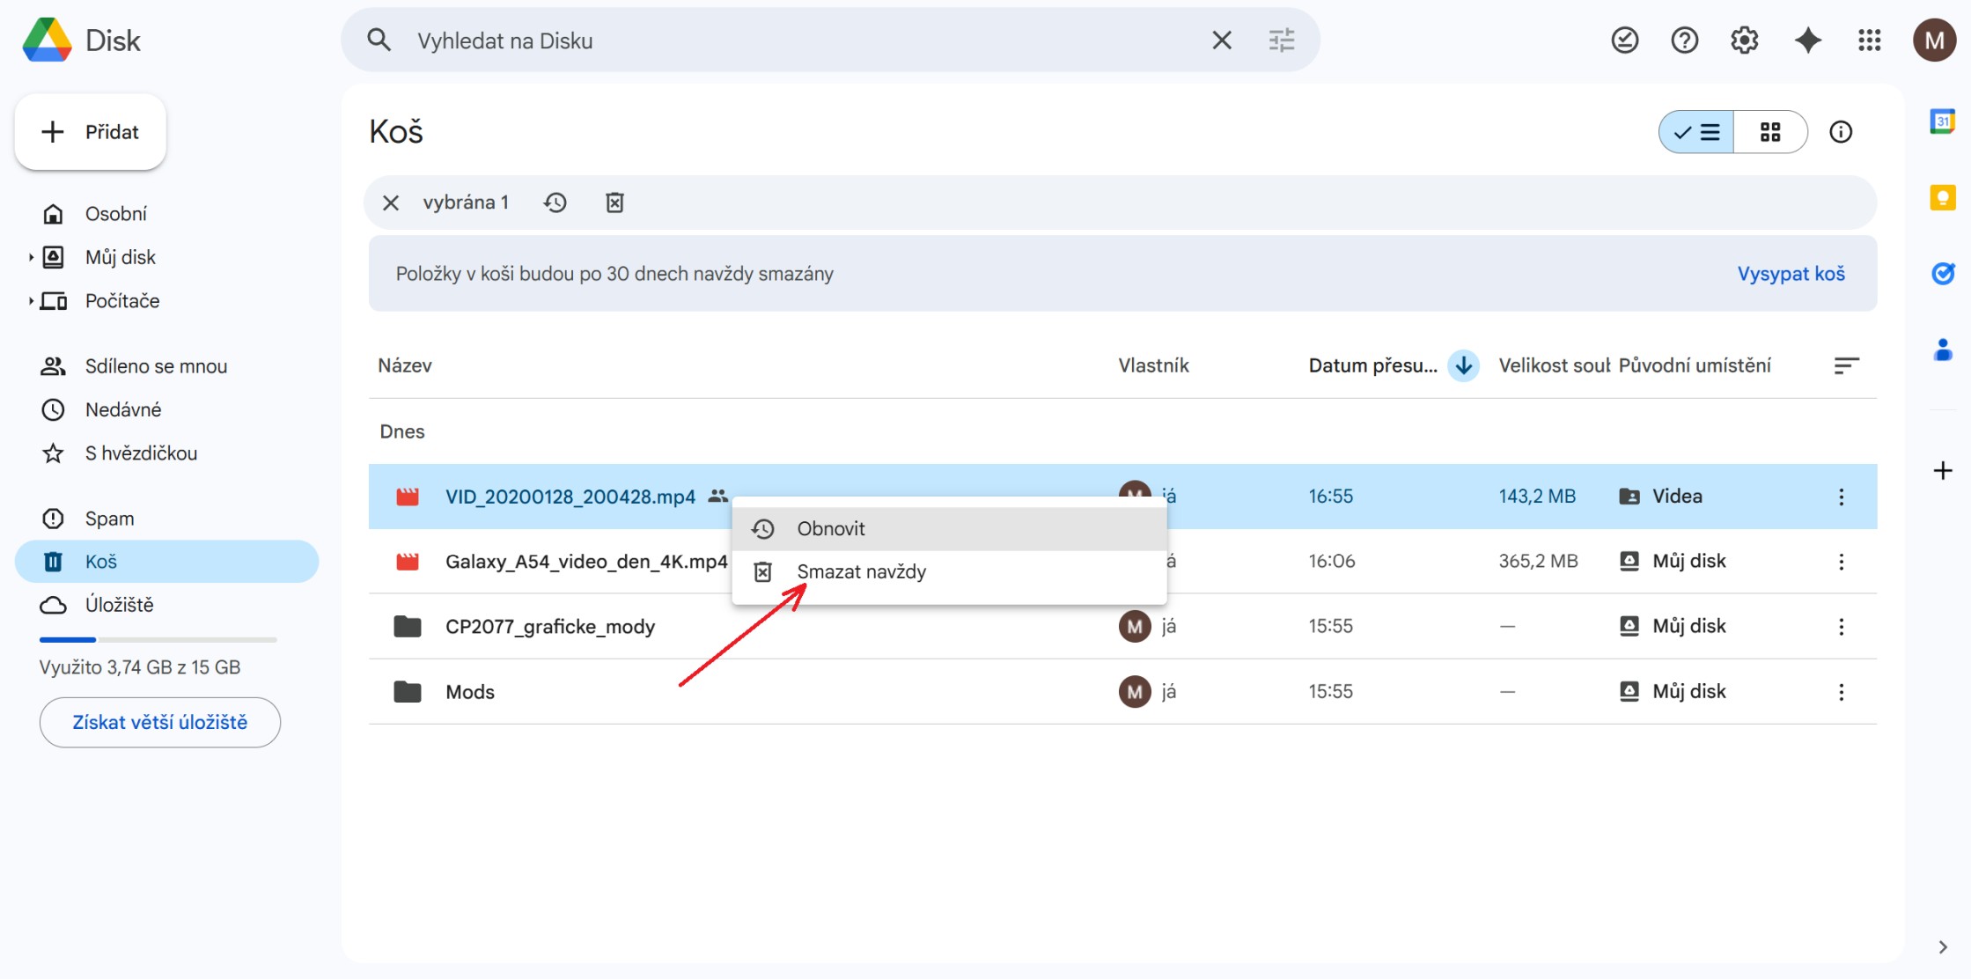
Task: Switch to grid layout view
Action: coord(1770,132)
